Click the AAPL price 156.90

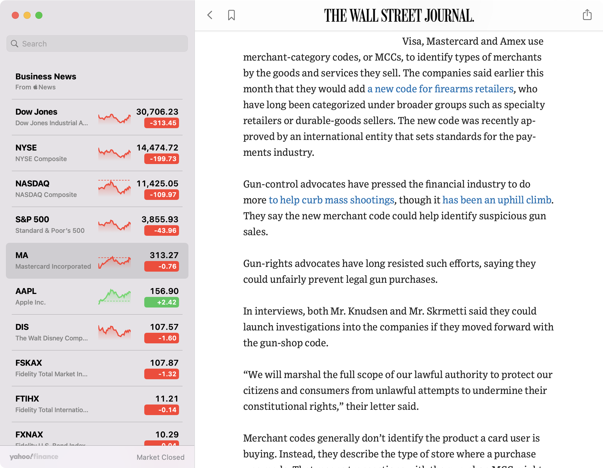click(x=164, y=291)
